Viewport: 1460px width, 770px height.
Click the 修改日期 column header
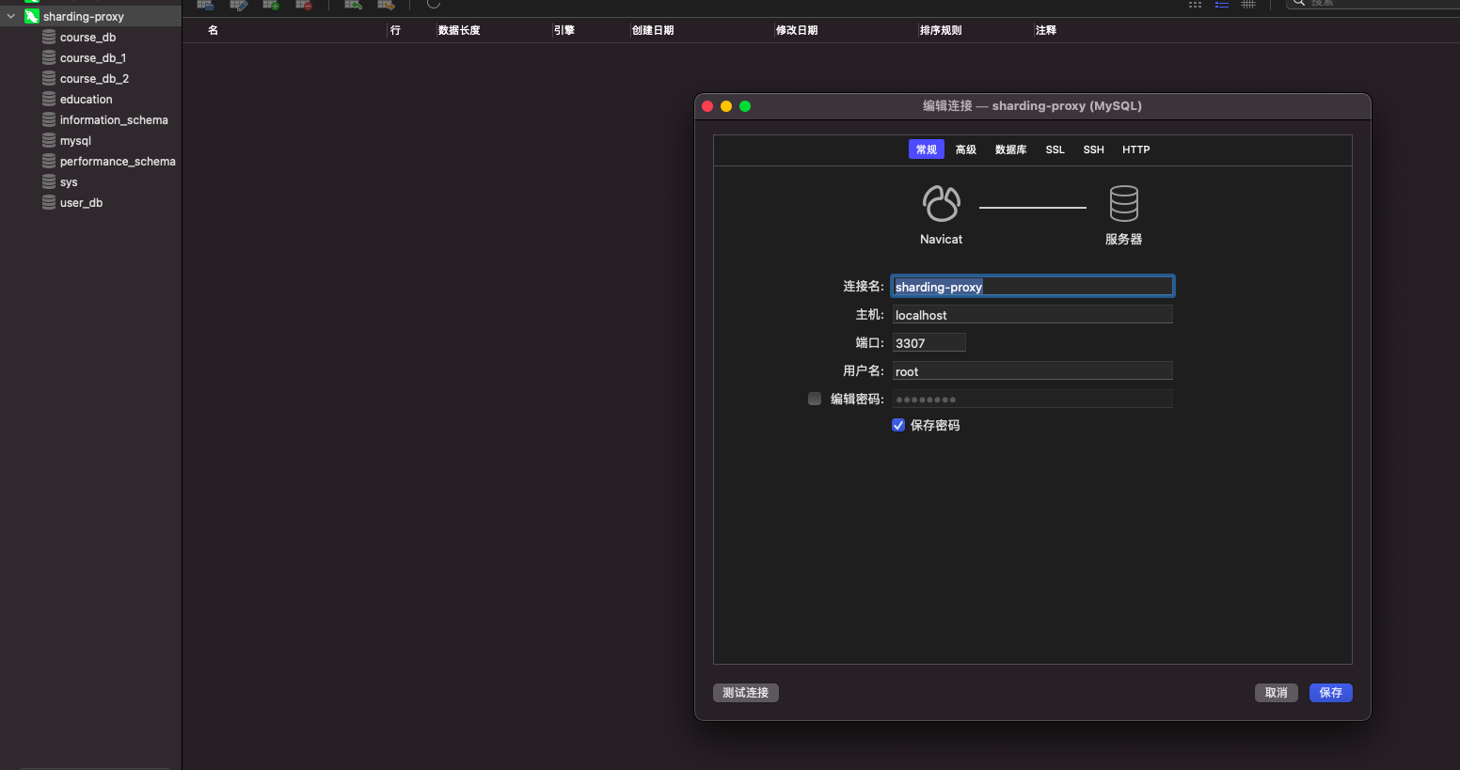point(797,30)
